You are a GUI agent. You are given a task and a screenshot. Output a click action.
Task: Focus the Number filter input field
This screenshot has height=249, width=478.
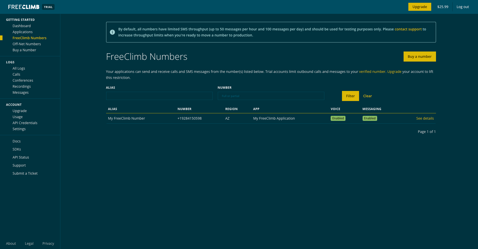(271, 96)
